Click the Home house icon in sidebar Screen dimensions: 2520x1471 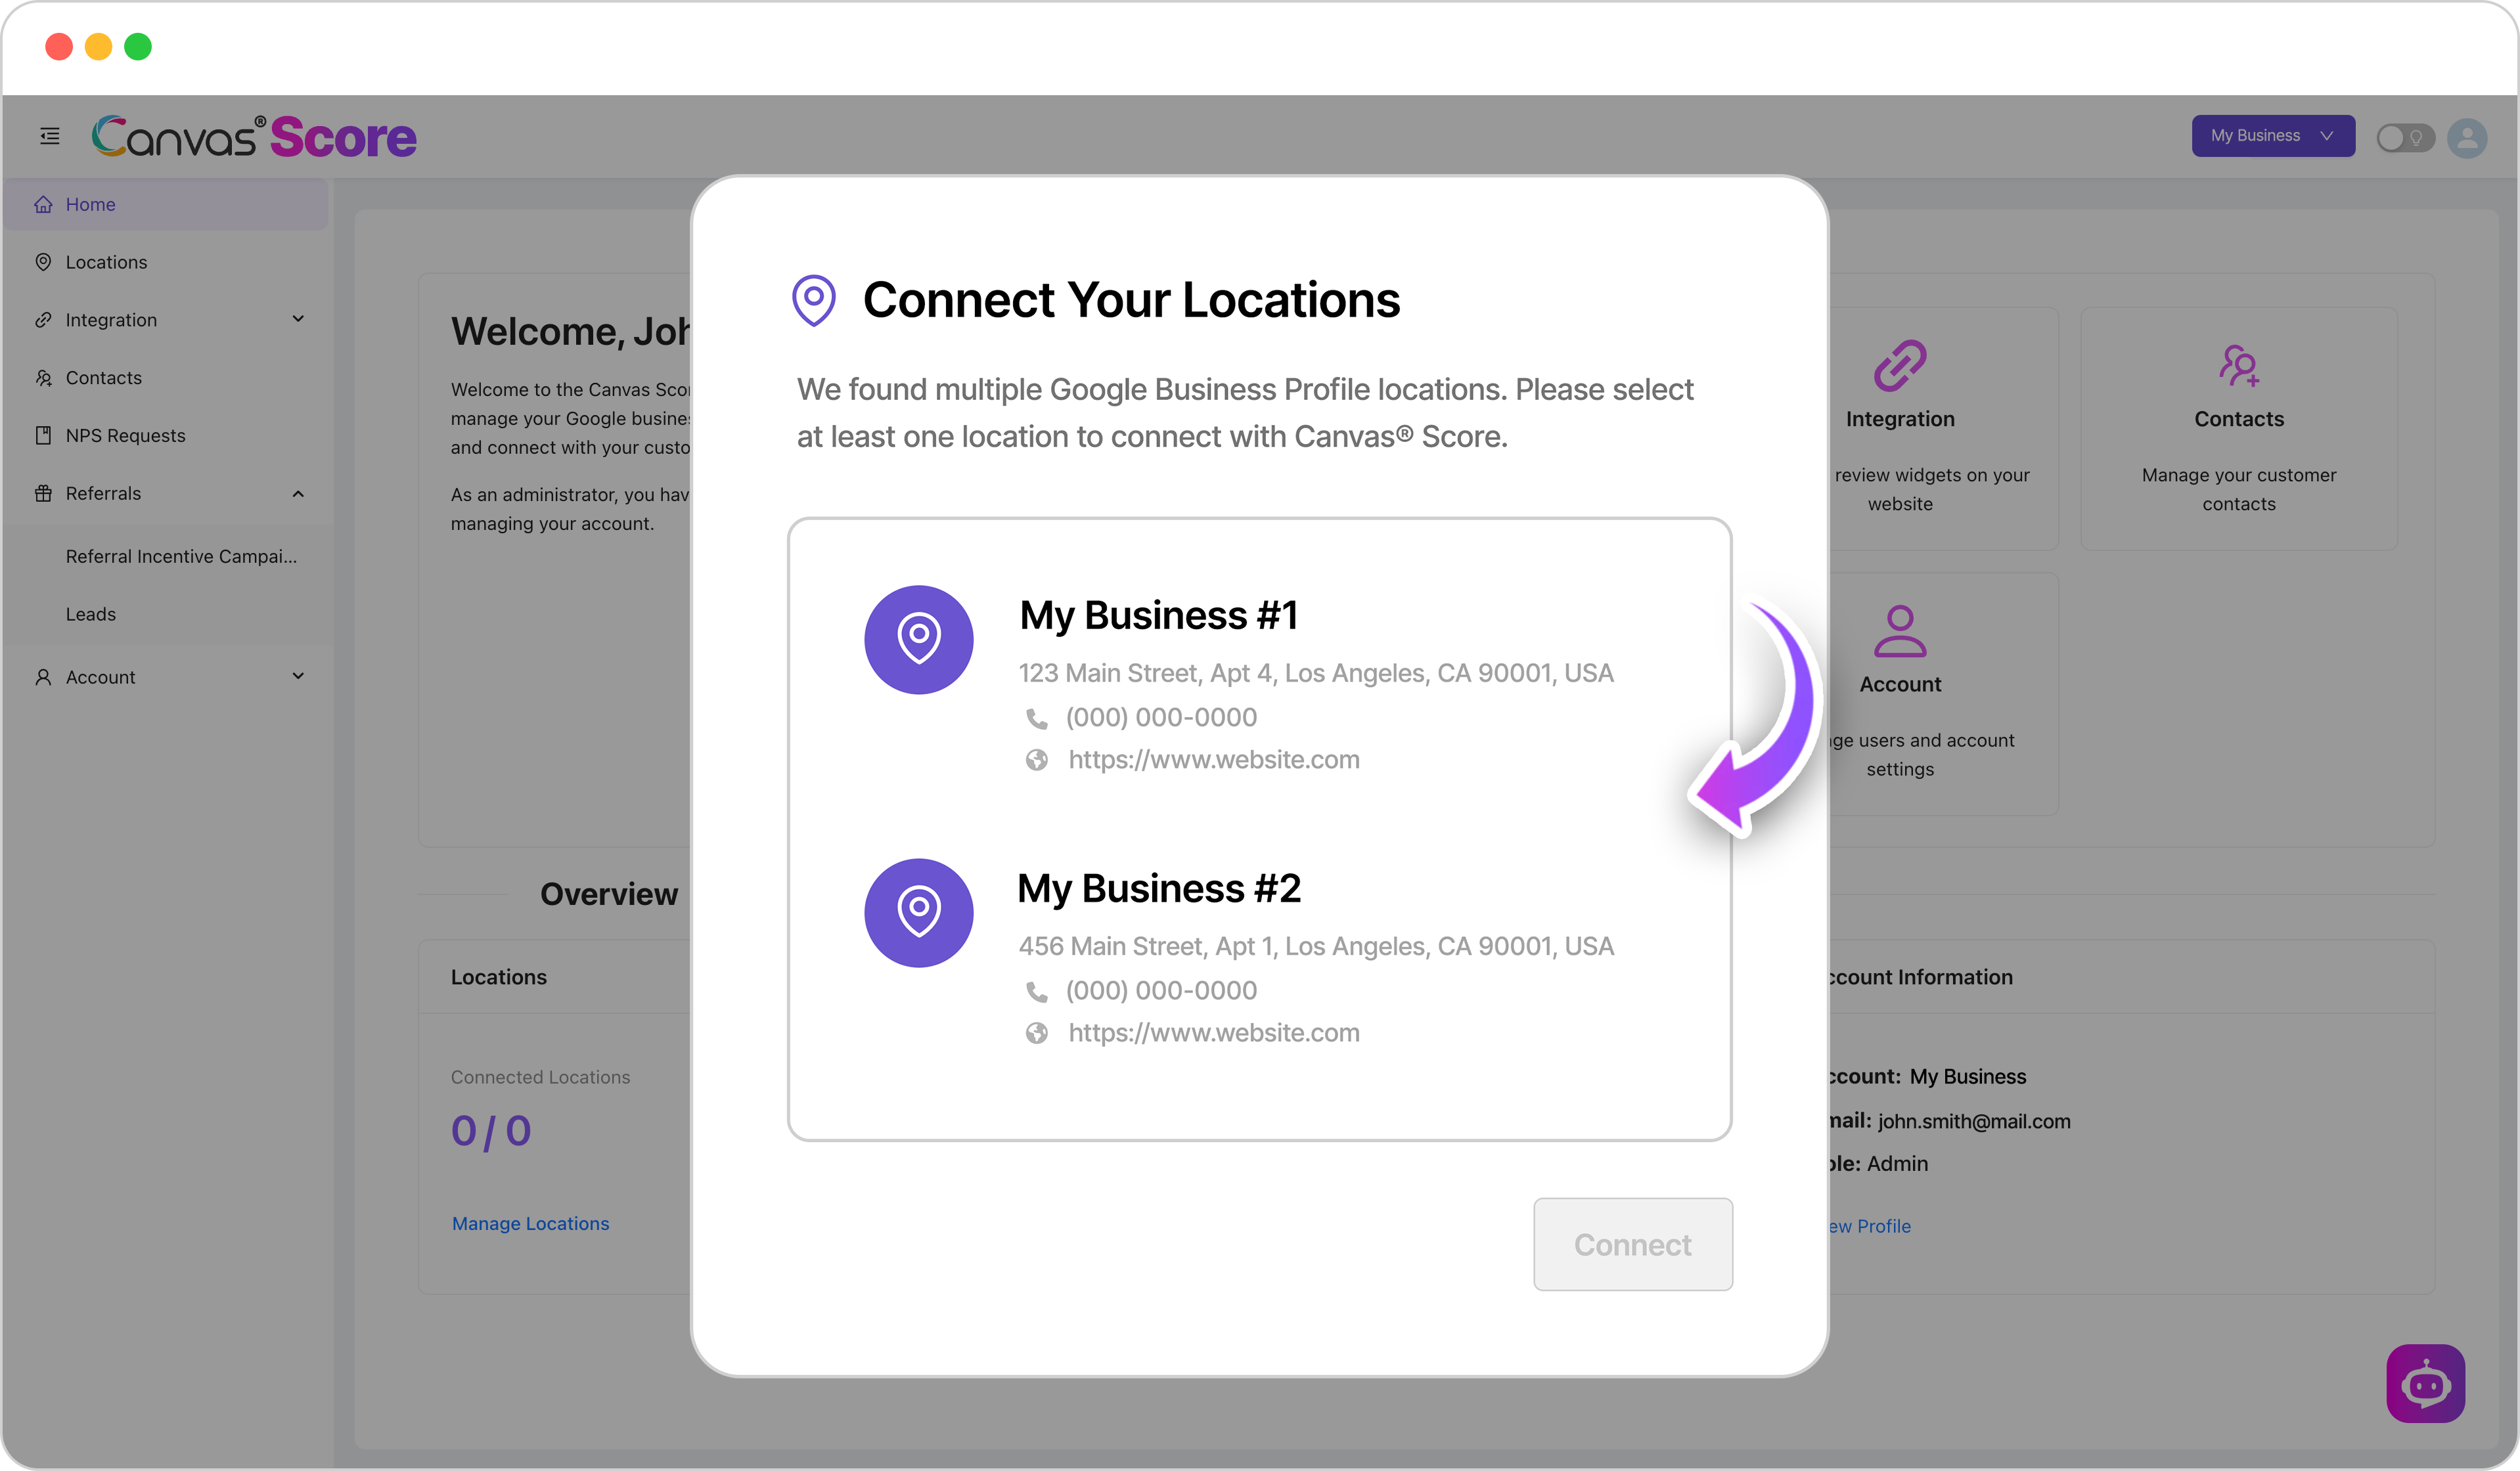(x=43, y=204)
